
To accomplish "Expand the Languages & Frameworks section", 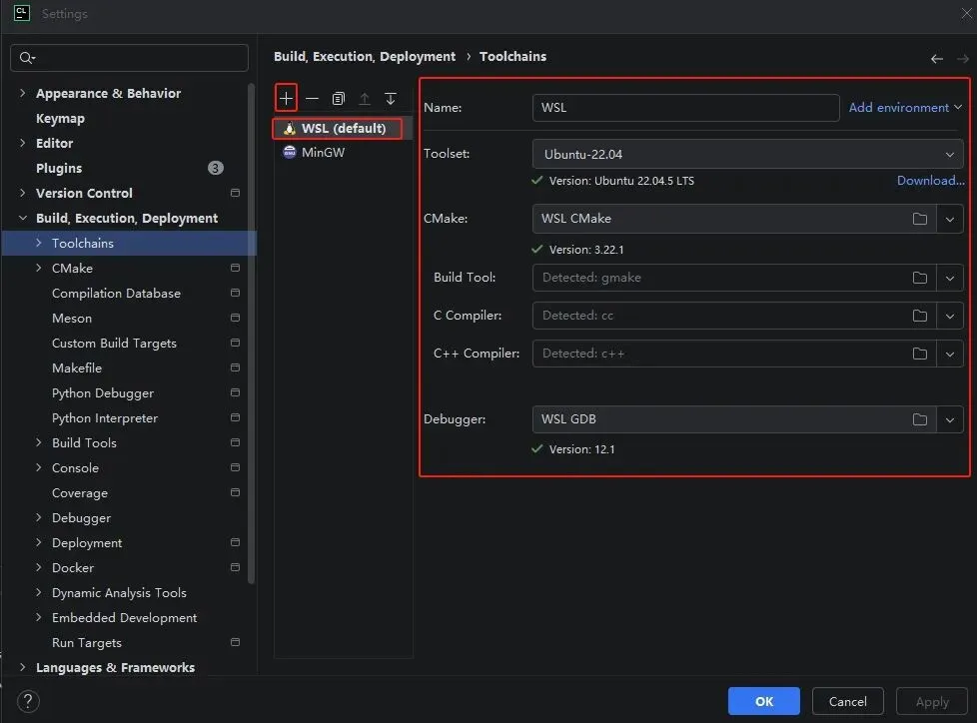I will pyautogui.click(x=23, y=667).
